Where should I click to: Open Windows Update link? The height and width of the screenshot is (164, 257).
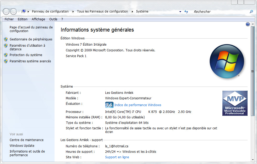coord(22,145)
